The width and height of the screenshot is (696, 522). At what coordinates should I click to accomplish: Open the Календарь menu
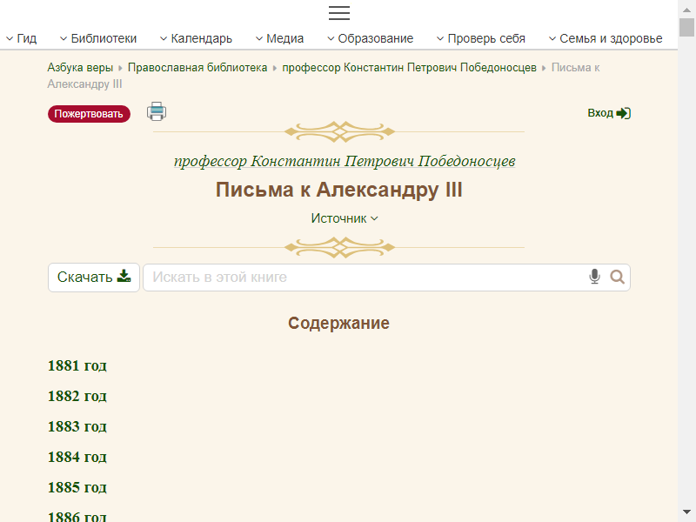196,38
